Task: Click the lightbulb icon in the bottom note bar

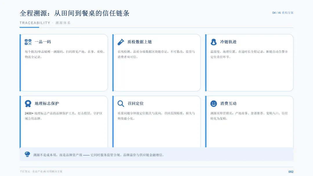Action: pos(27,154)
